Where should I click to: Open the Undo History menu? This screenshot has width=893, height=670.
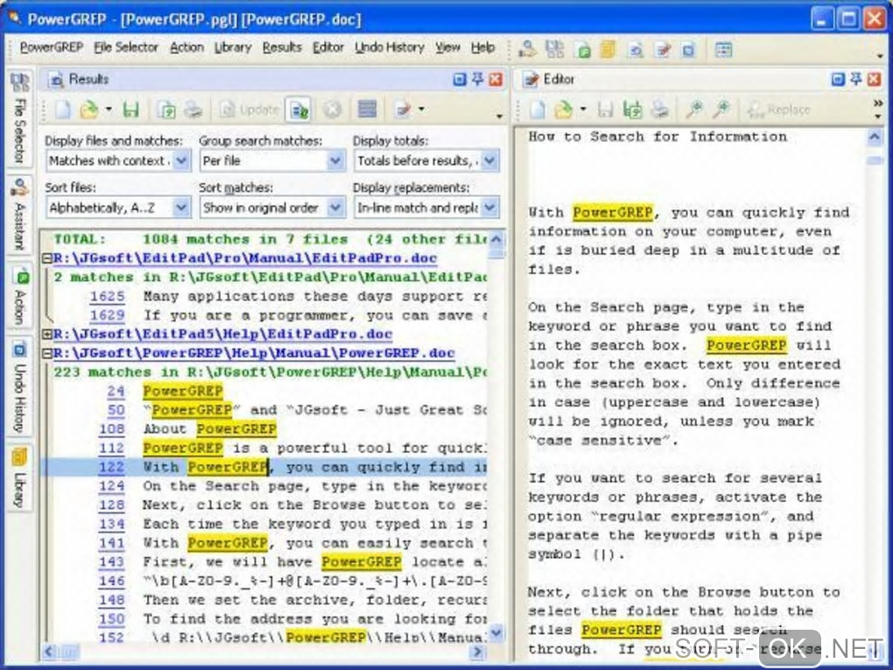390,48
